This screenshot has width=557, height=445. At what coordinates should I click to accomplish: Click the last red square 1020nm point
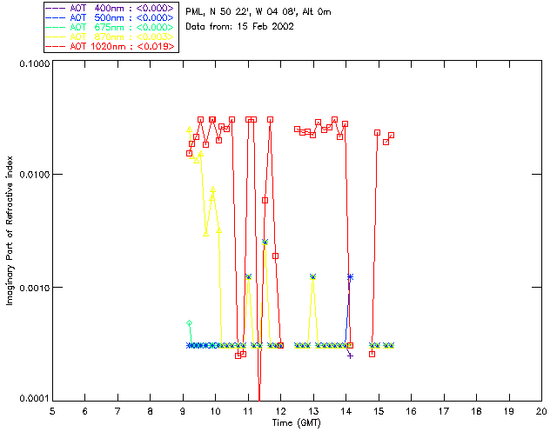pos(391,136)
